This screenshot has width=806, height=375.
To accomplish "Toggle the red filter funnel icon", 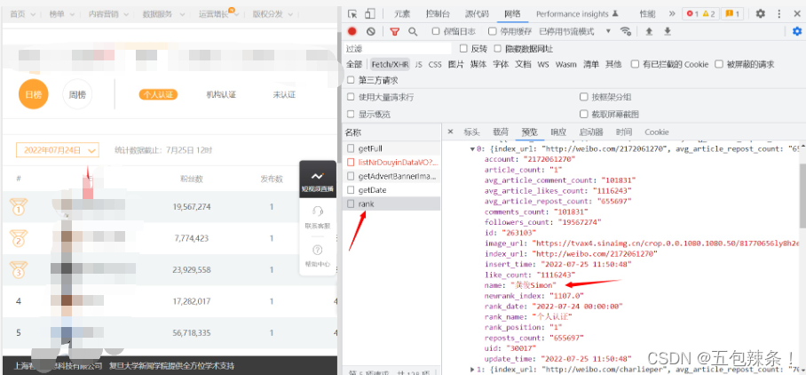I will click(x=394, y=31).
